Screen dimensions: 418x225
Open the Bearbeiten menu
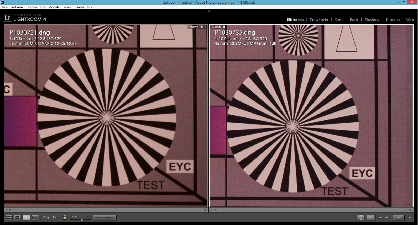pyautogui.click(x=17, y=7)
